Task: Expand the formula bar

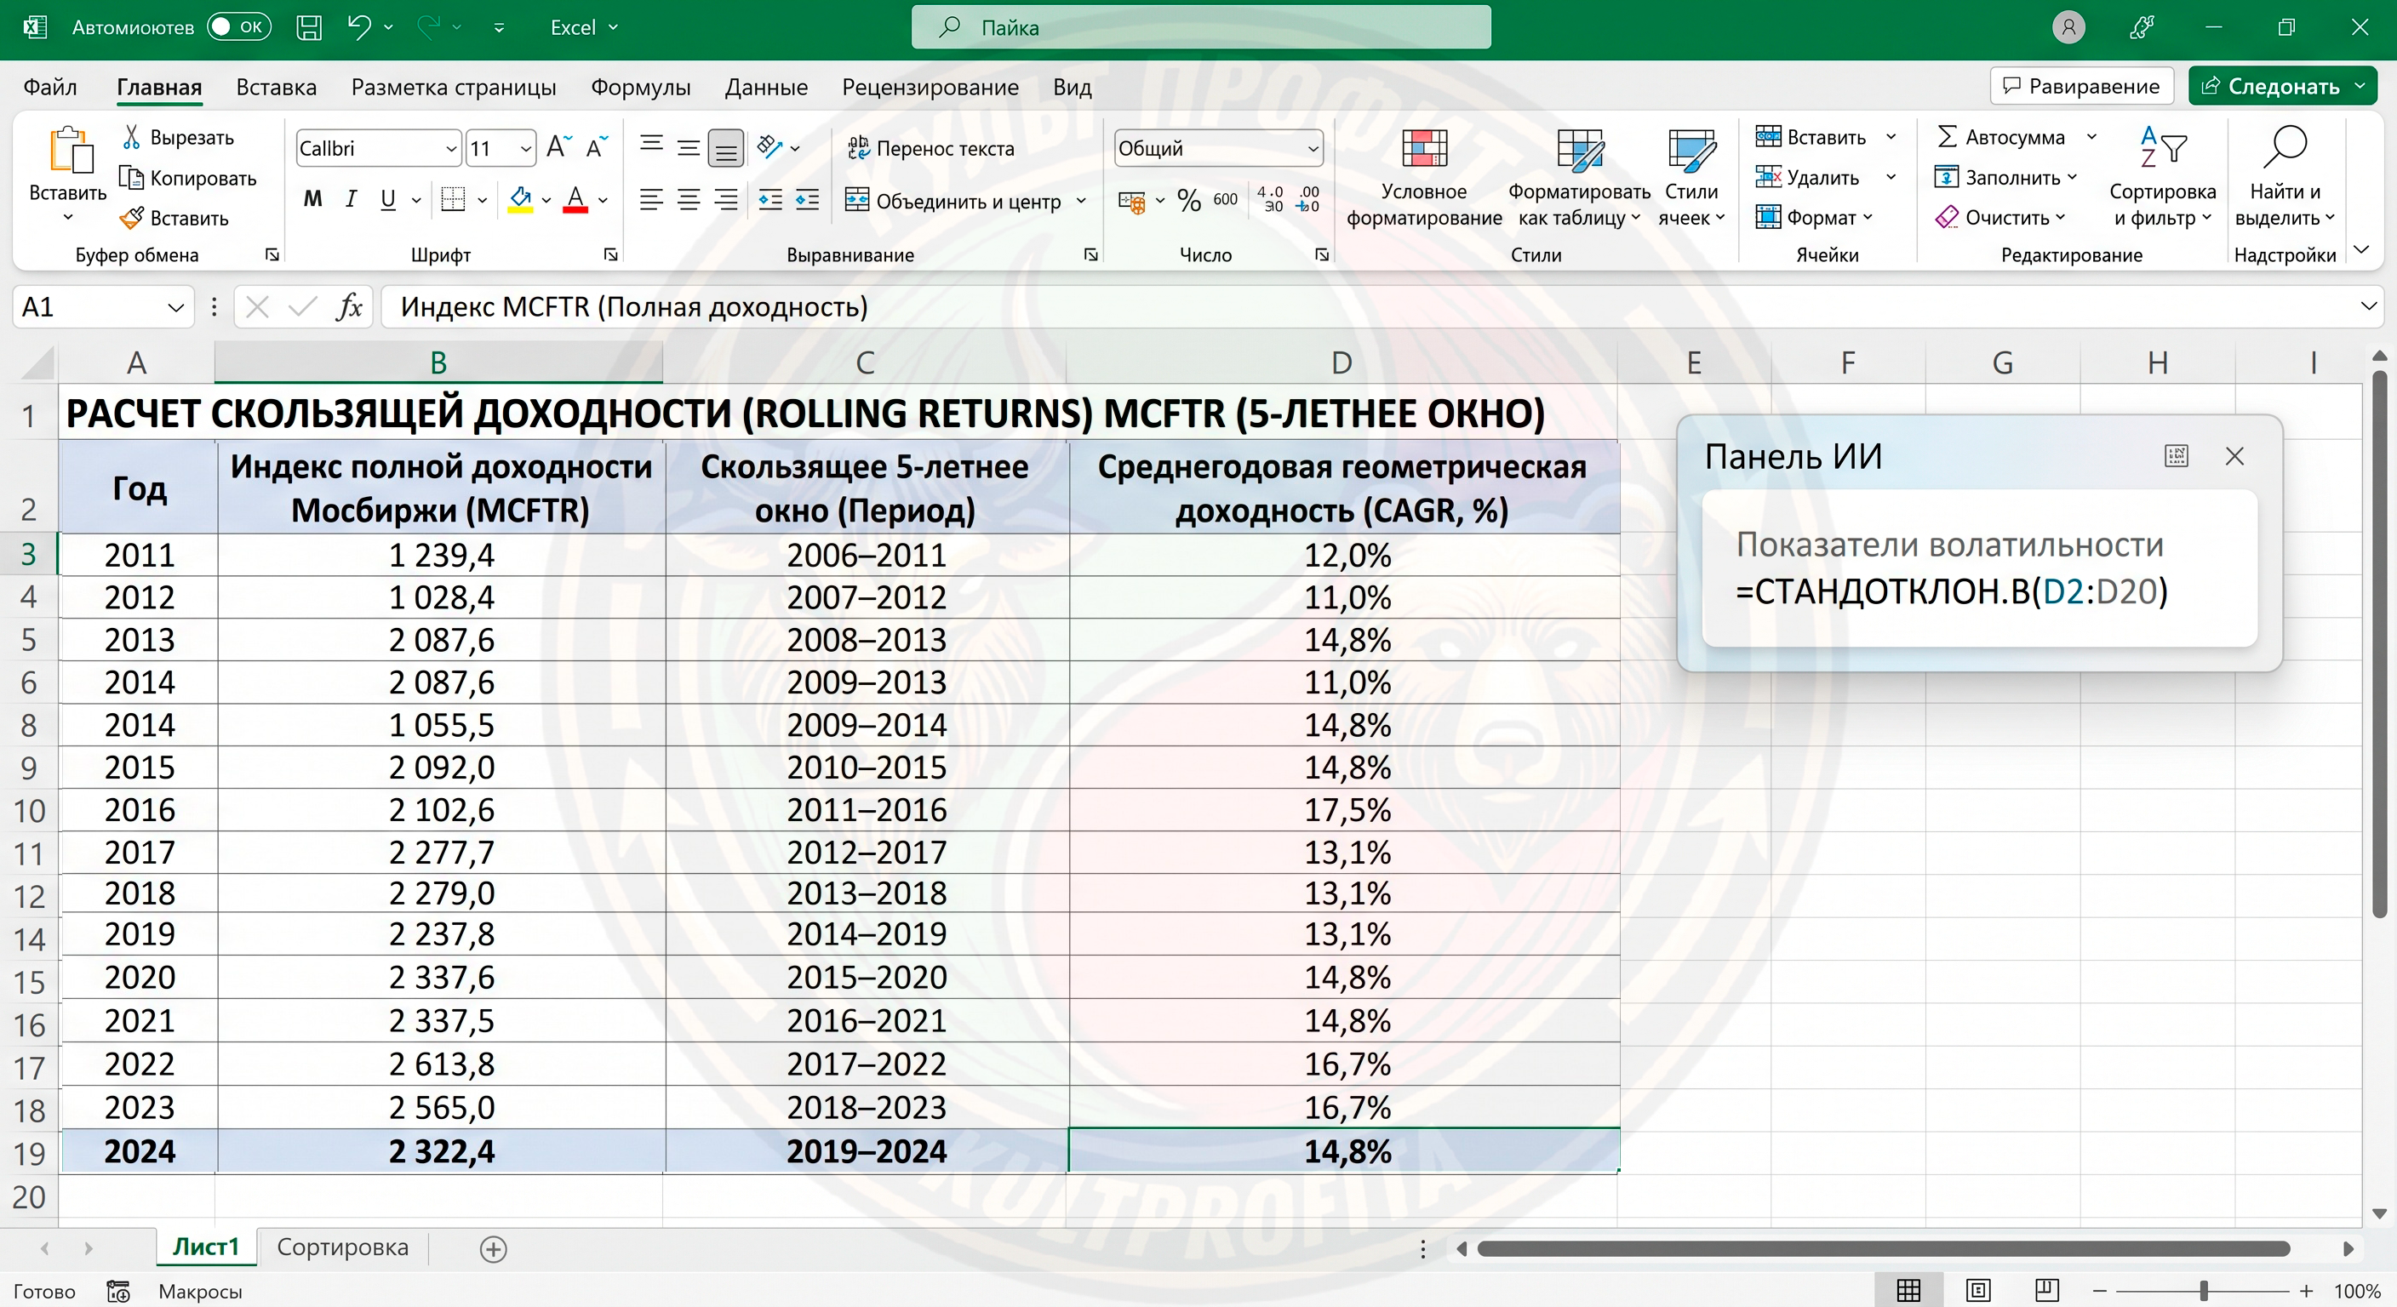Action: 2368,306
